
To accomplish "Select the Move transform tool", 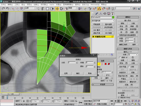I will [57, 9].
